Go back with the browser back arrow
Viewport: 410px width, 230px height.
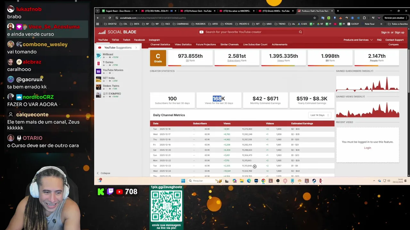[x=98, y=18]
